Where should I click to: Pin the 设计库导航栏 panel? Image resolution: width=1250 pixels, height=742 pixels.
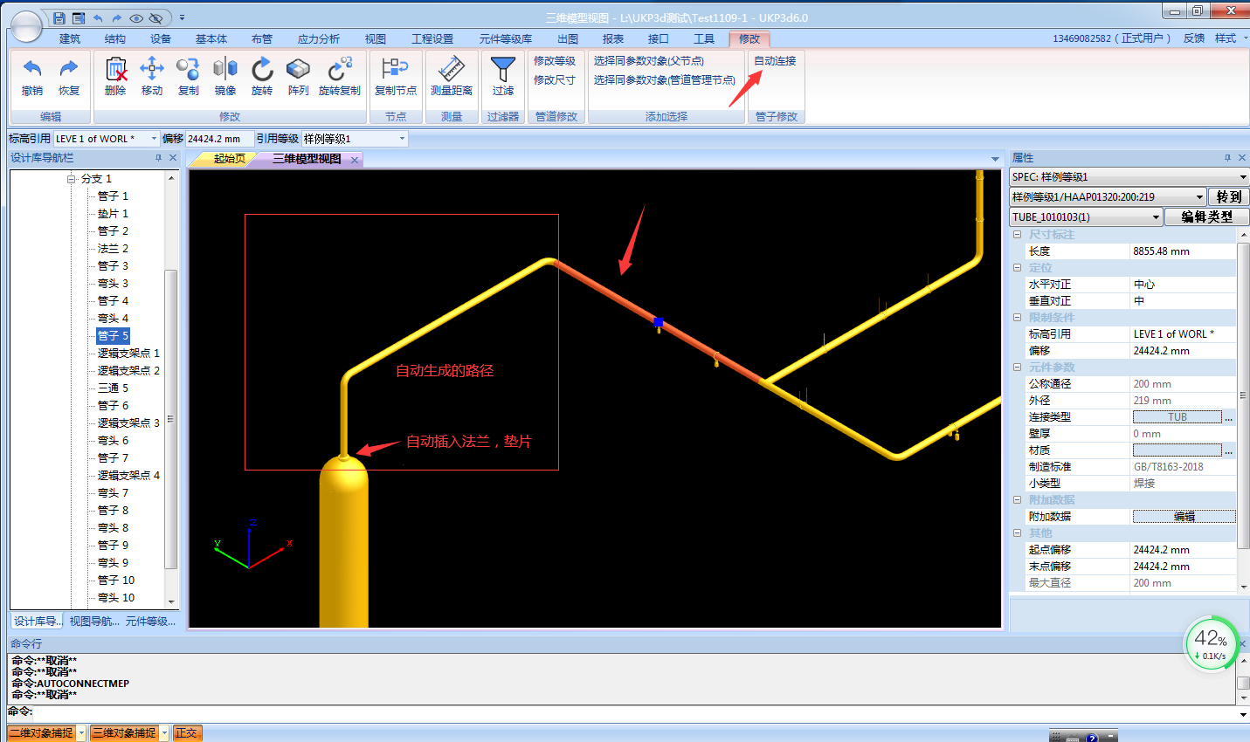(x=158, y=158)
